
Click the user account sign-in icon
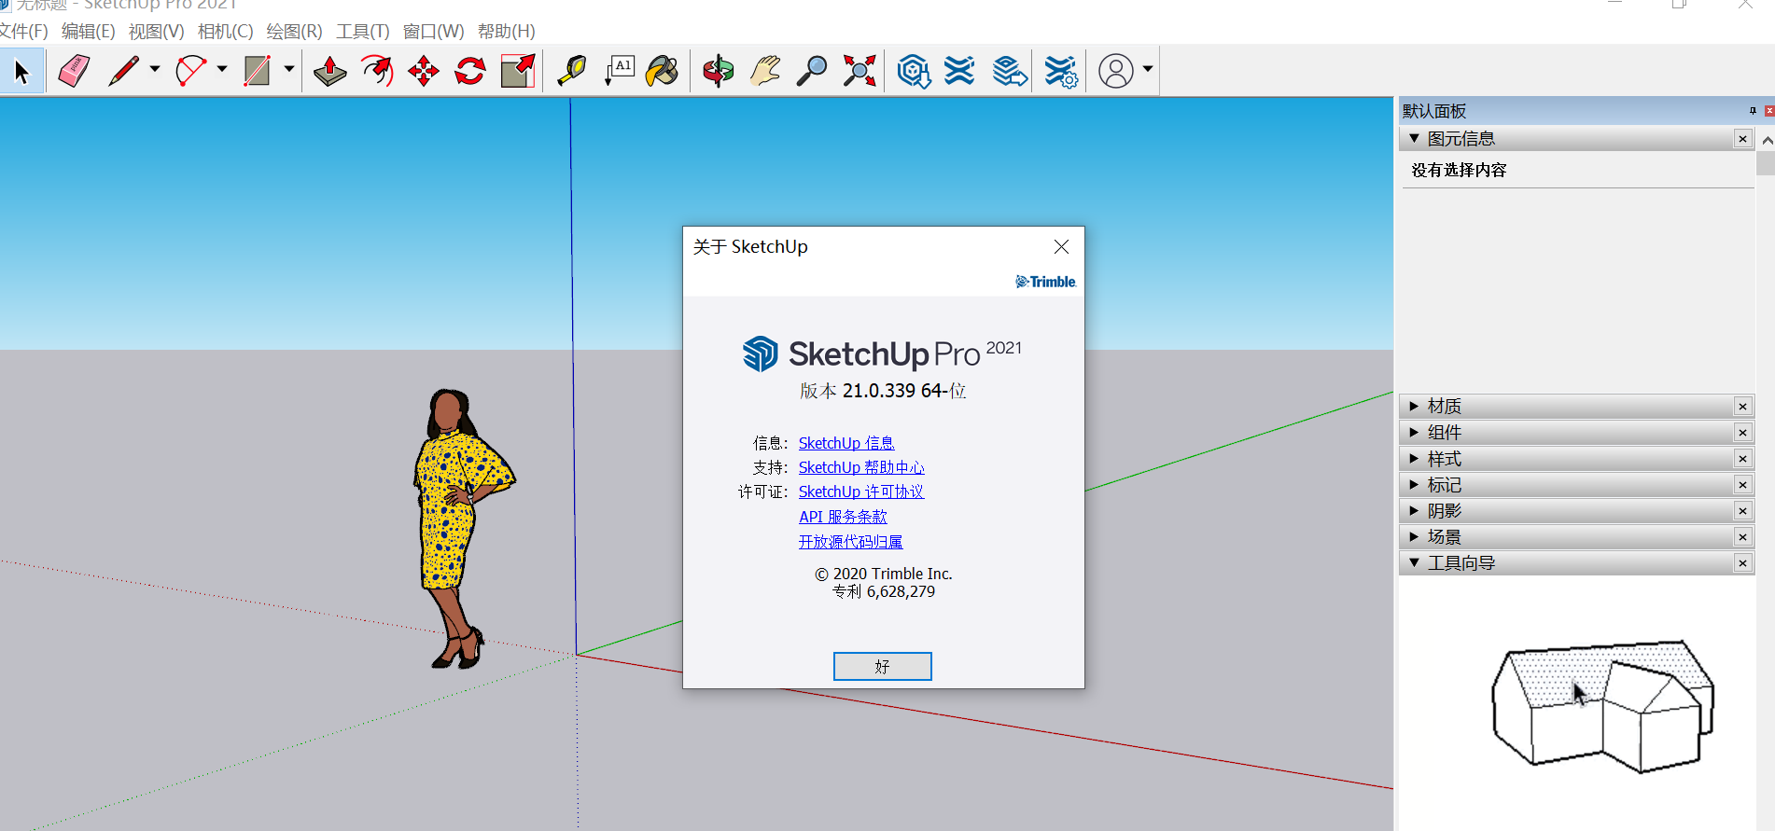[1116, 71]
